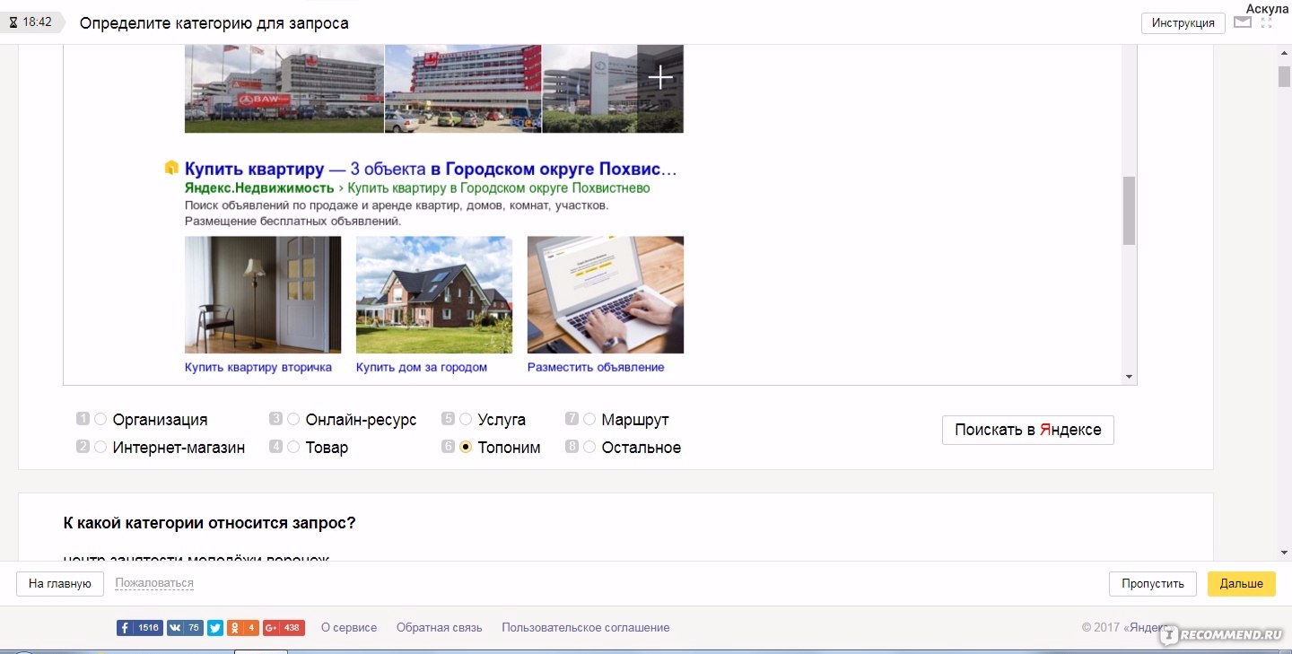
Task: Share via Twitter icon
Action: click(215, 628)
